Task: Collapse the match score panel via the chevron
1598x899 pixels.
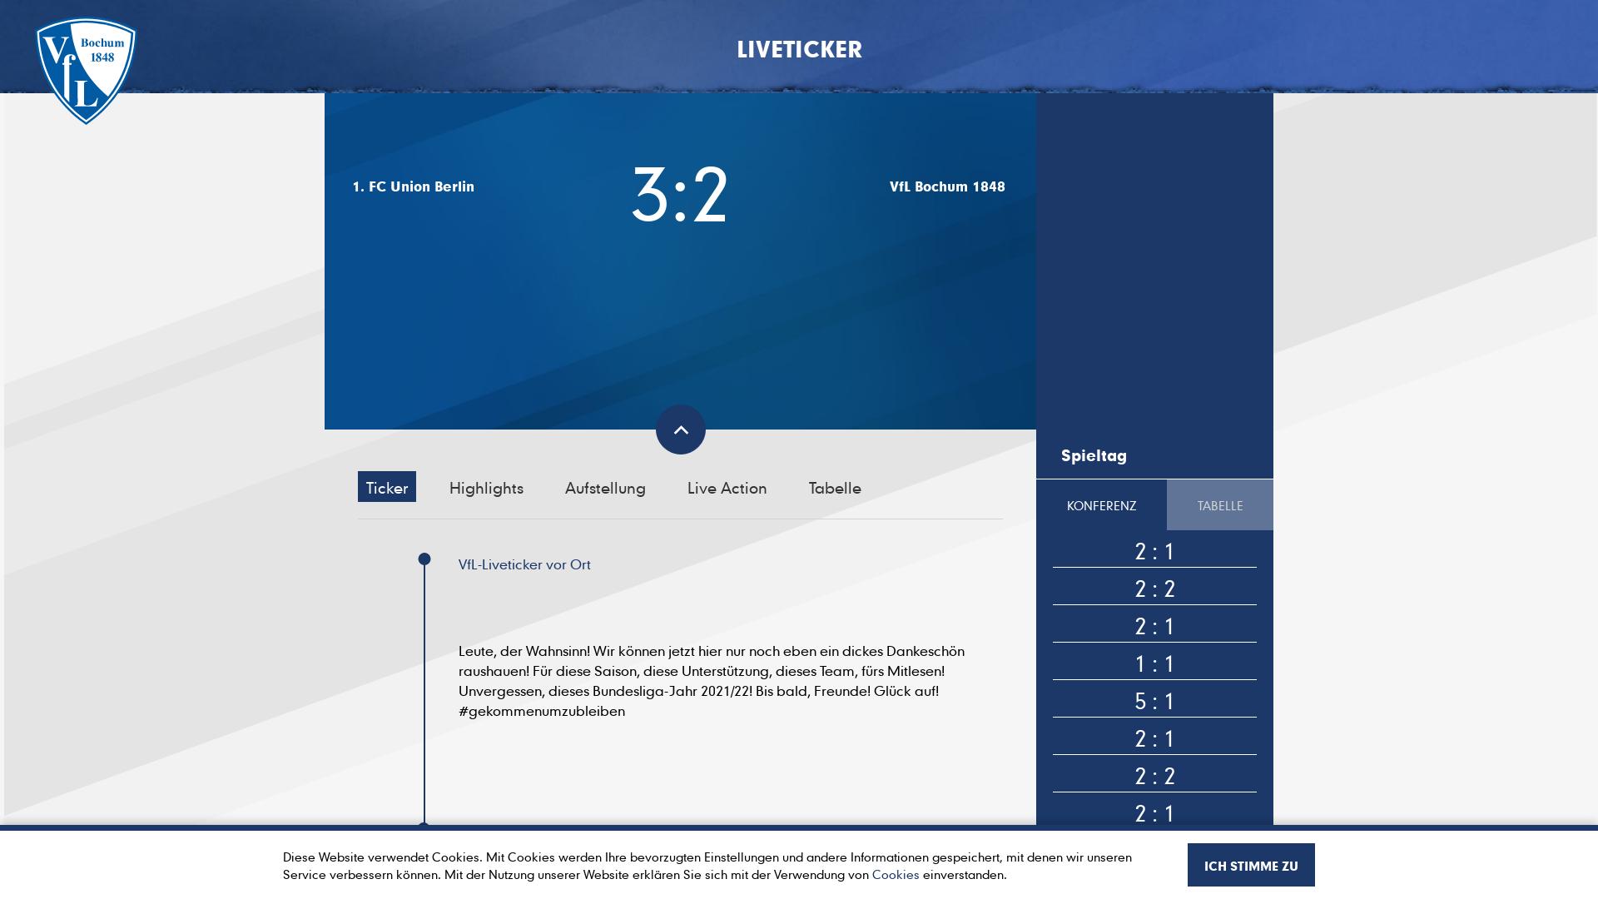Action: point(681,430)
